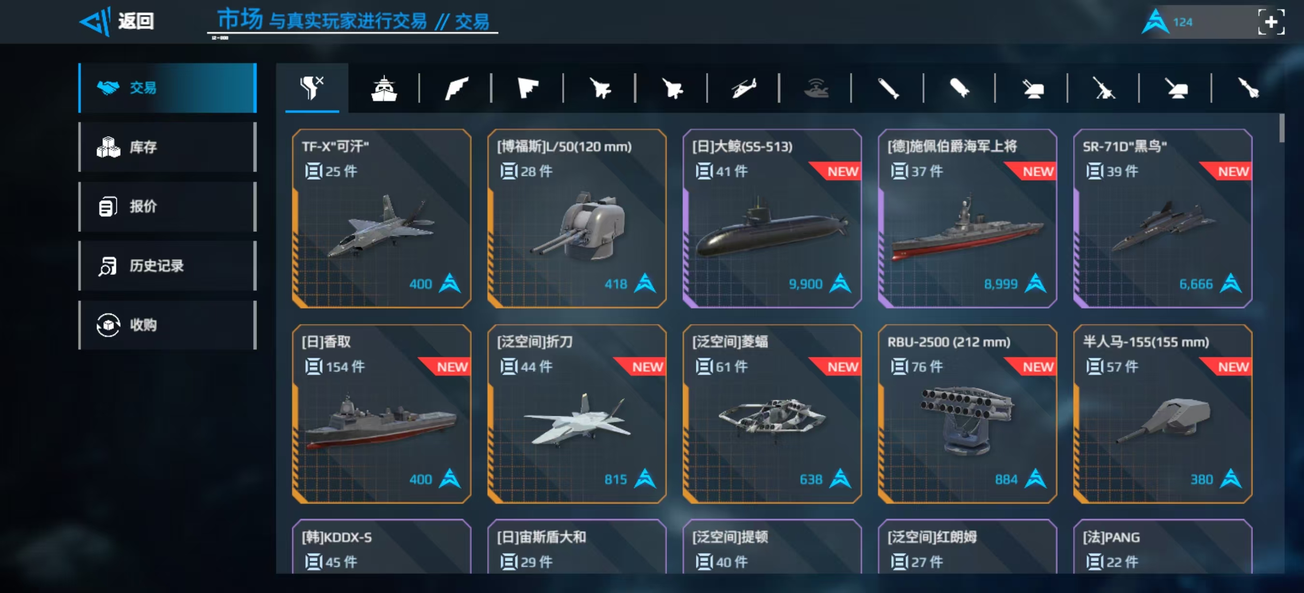1304x593 pixels.
Task: Go back with the 返回 button
Action: click(x=117, y=21)
